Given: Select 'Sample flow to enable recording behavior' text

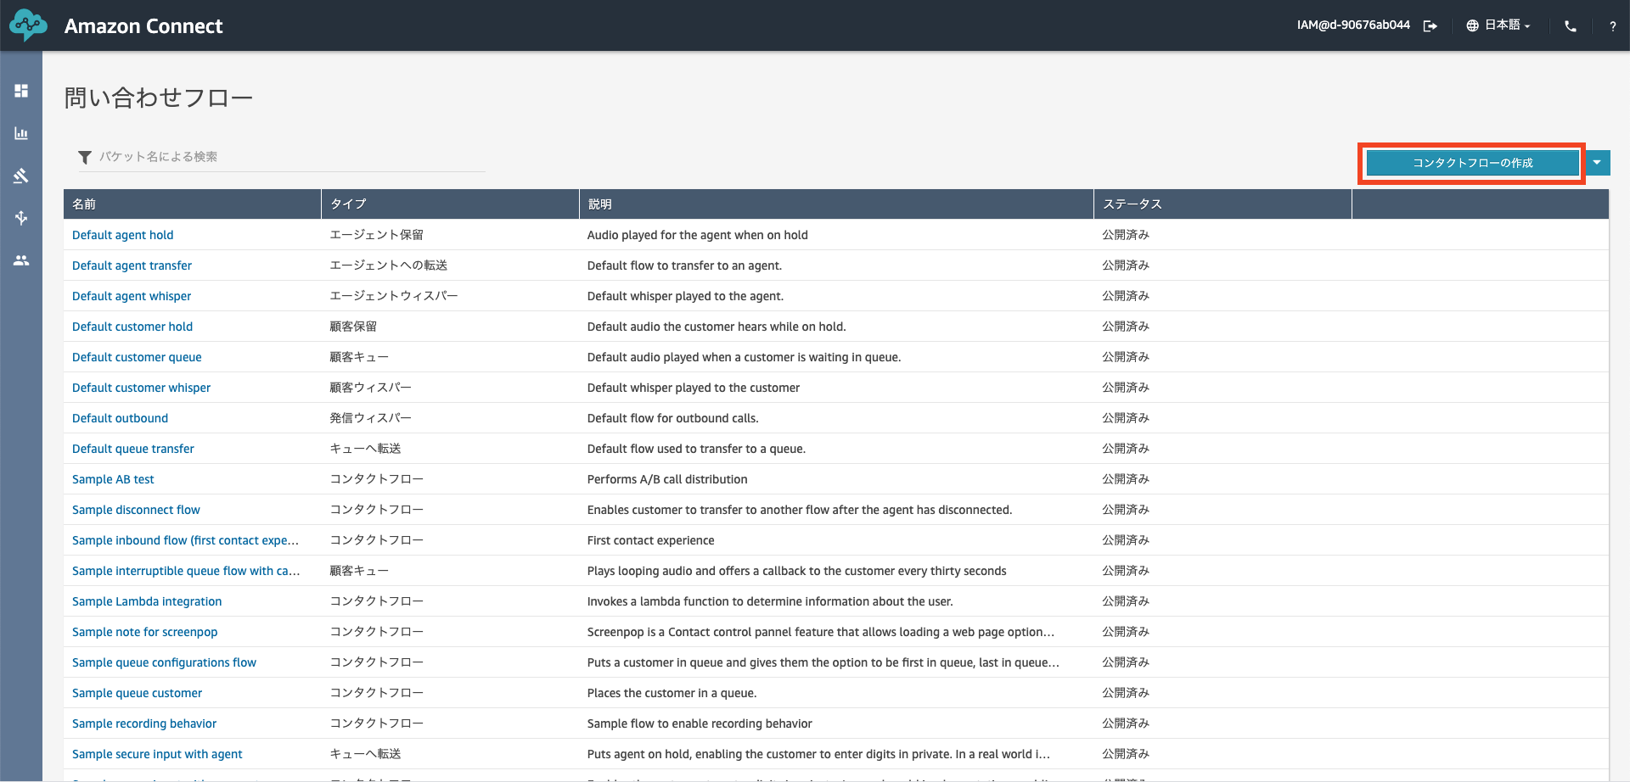Looking at the screenshot, I should (x=700, y=723).
